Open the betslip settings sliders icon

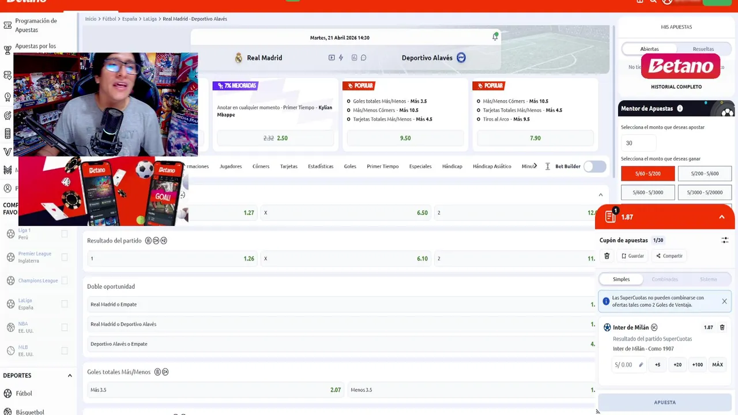725,240
